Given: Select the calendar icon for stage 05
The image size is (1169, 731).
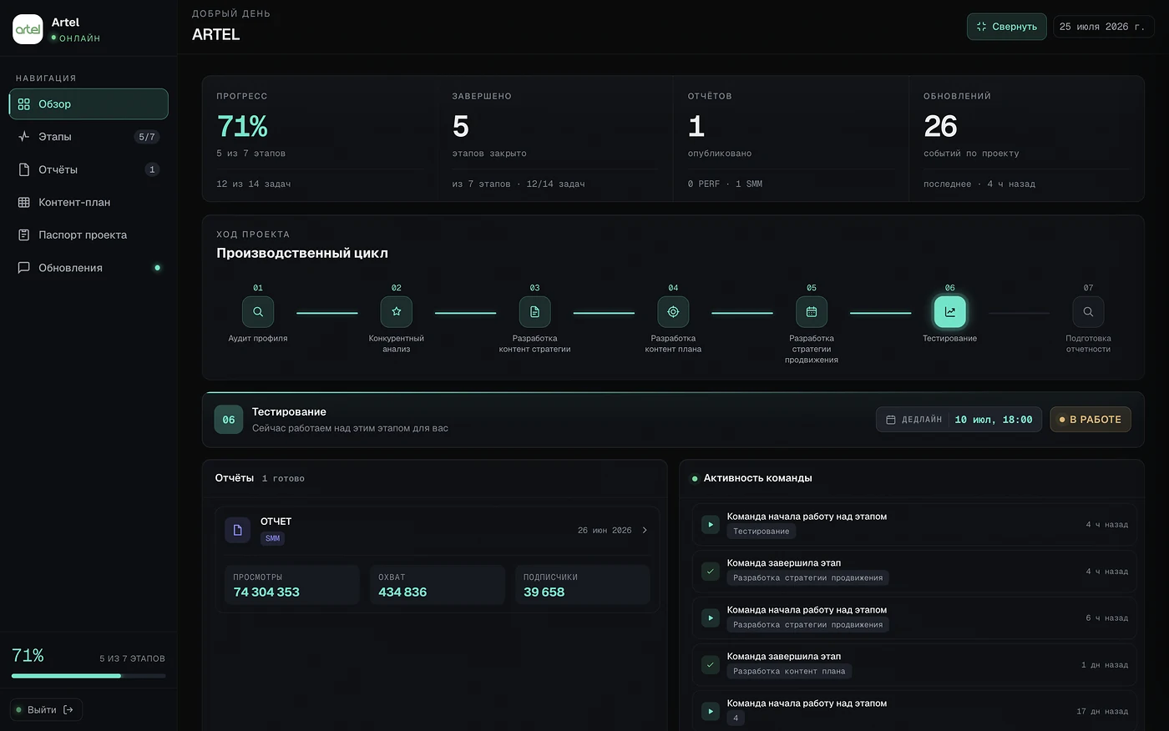Looking at the screenshot, I should tap(812, 312).
